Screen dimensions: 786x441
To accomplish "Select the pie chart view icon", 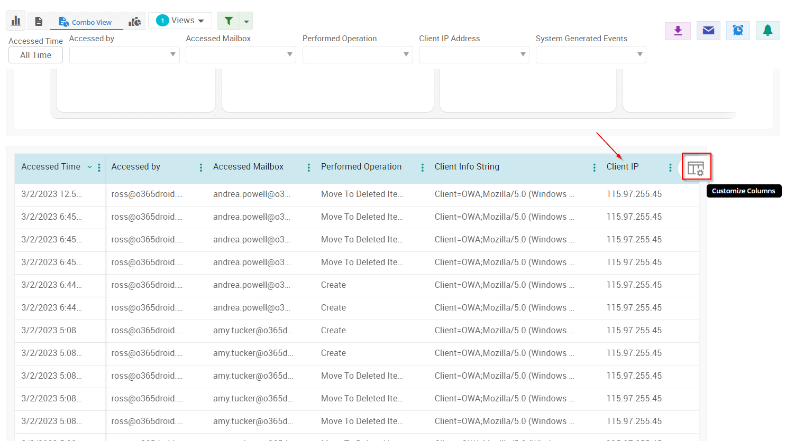I will coord(135,20).
